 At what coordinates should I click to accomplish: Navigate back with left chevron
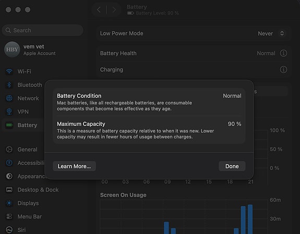pos(99,9)
